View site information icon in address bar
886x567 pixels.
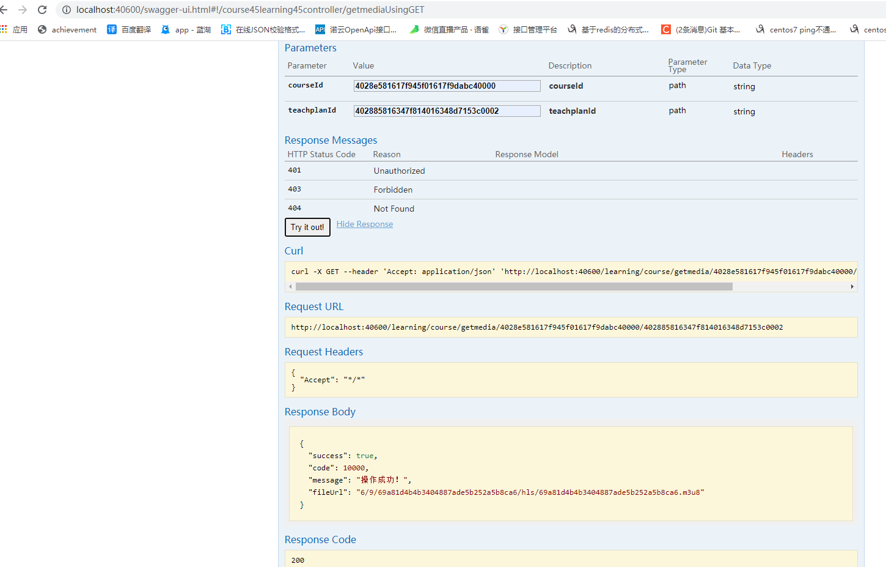click(x=67, y=10)
